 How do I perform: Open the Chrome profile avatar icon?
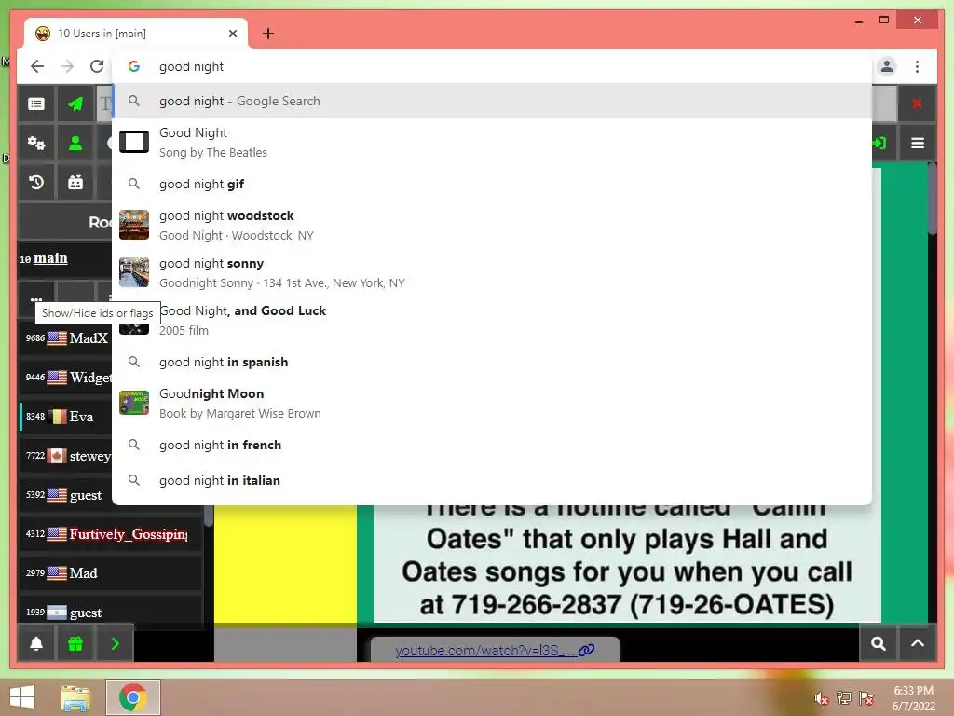(887, 66)
